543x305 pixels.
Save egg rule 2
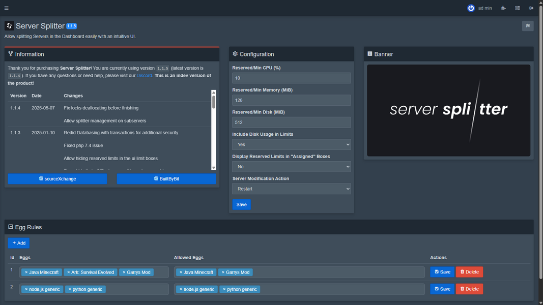[442, 289]
